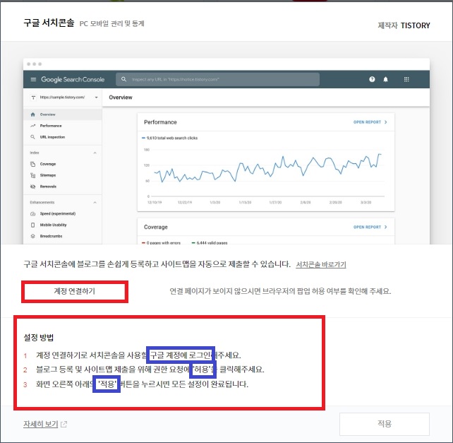
Task: Click the Performance card title
Action: pyautogui.click(x=160, y=122)
